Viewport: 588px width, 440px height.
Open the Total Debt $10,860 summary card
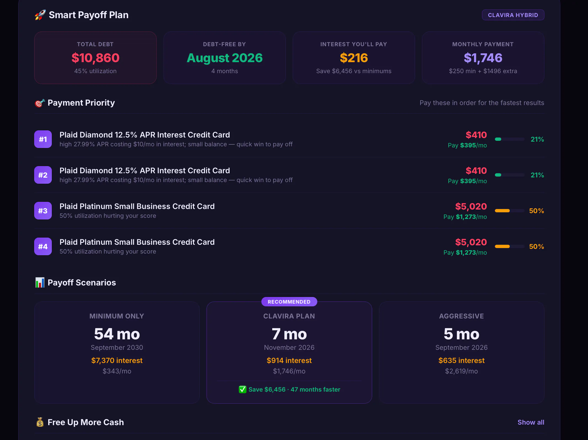(x=95, y=58)
